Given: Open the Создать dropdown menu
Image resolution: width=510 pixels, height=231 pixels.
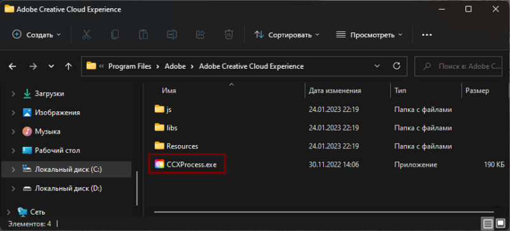Looking at the screenshot, I should [x=36, y=35].
